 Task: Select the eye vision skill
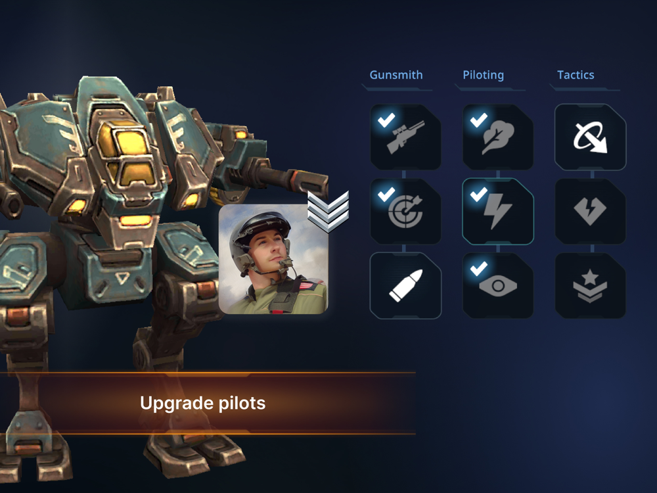(498, 286)
